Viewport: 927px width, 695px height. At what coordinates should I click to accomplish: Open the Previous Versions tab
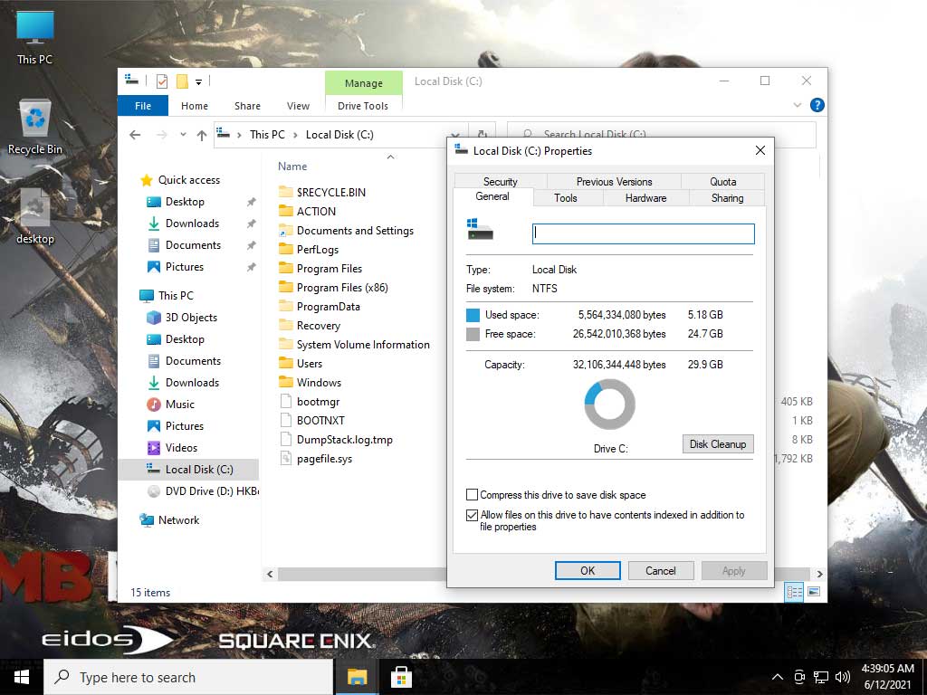pos(615,181)
